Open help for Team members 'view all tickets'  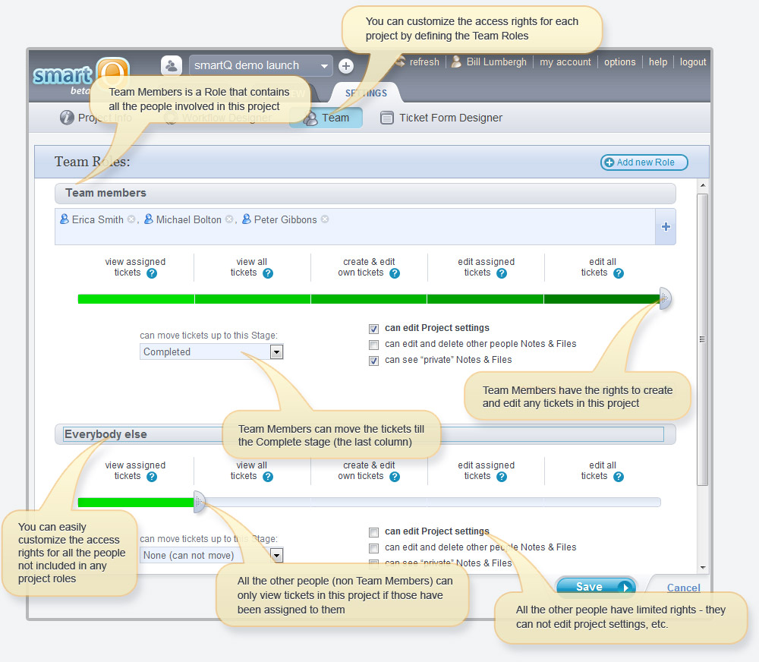[x=268, y=273]
